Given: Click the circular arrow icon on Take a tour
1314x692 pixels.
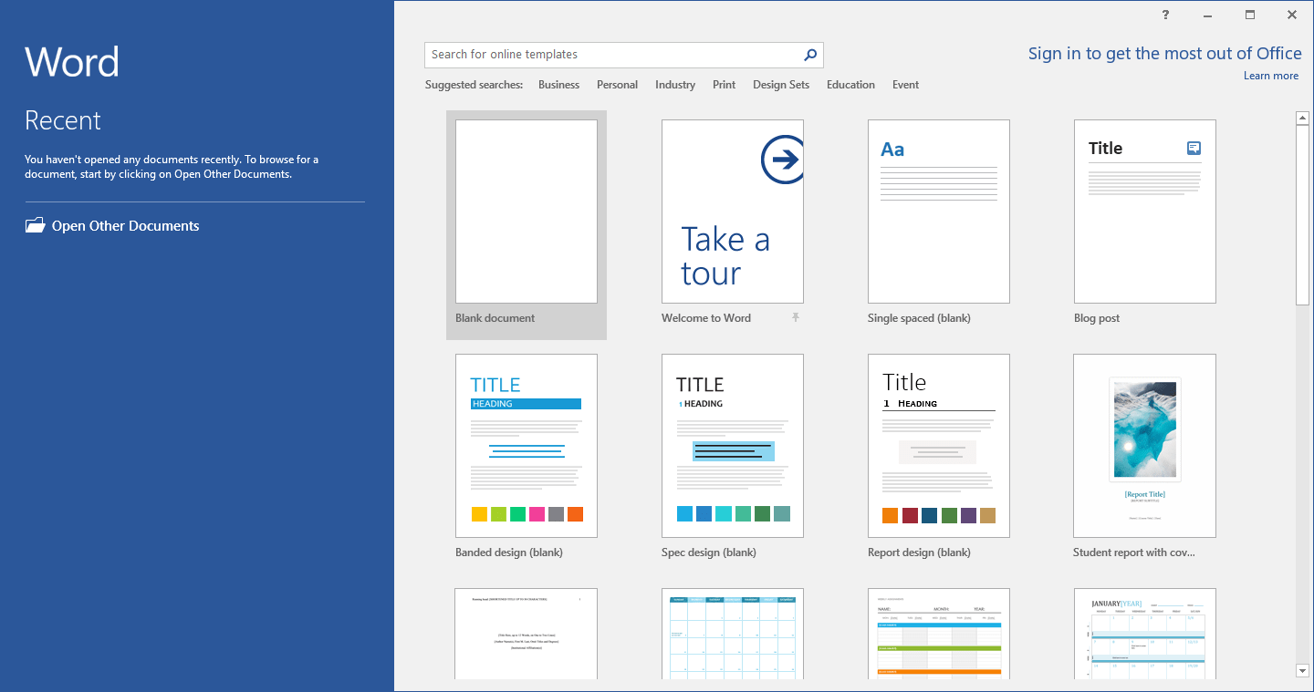Looking at the screenshot, I should point(782,159).
